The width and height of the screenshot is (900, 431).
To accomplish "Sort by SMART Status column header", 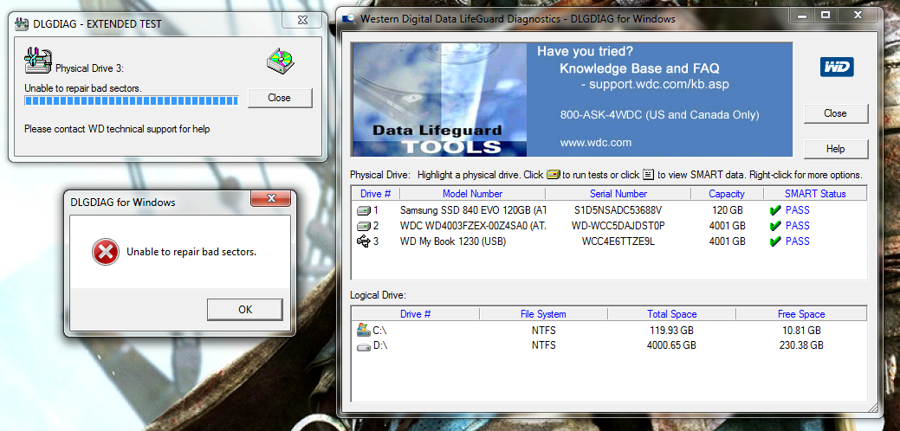I will pyautogui.click(x=815, y=194).
